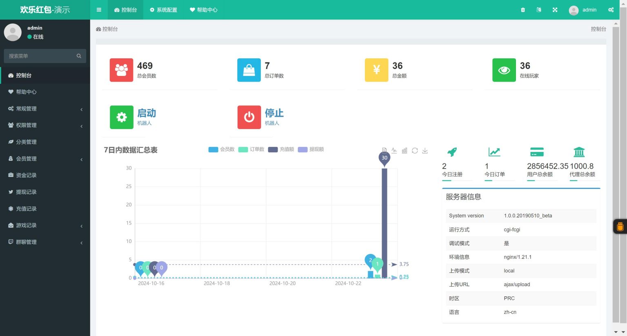Click the fullscreen icon in top bar
Image resolution: width=627 pixels, height=336 pixels.
pyautogui.click(x=555, y=9)
